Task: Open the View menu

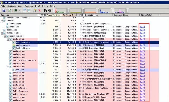Action: click(20, 6)
